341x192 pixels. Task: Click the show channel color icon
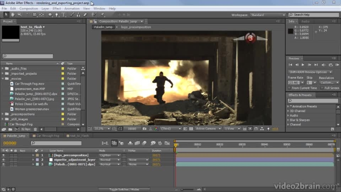pyautogui.click(x=156, y=129)
